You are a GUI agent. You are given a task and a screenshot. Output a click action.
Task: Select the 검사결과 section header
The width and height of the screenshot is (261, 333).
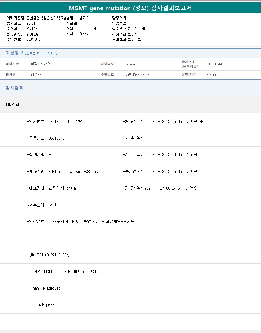15,88
